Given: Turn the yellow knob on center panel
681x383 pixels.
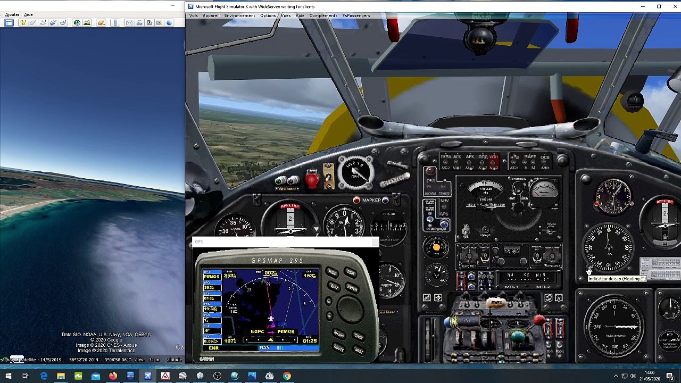Looking at the screenshot, I should [x=436, y=247].
